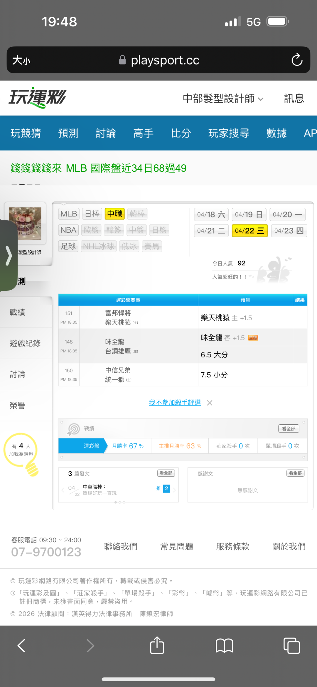Click 看全部 in the 戰績 section
Image resolution: width=317 pixels, height=687 pixels.
pos(289,429)
